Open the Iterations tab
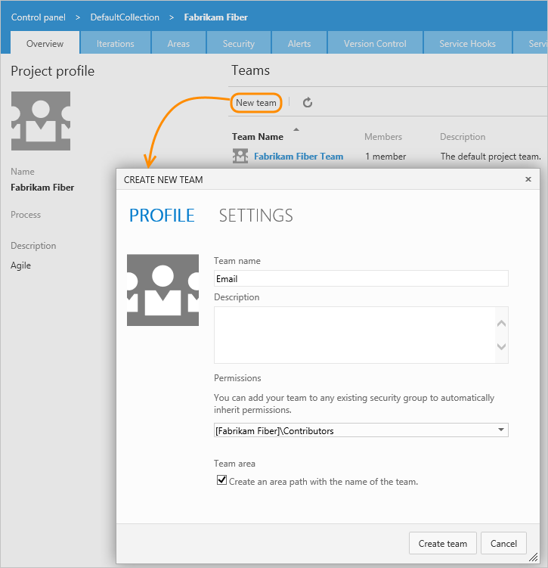Screen dimensions: 548x568 (115, 43)
